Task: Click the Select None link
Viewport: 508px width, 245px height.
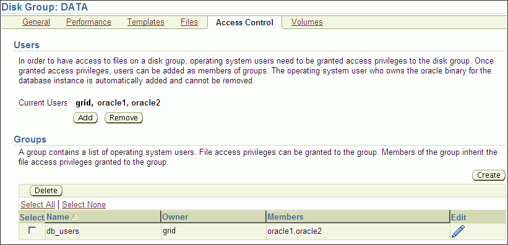Action: [84, 205]
